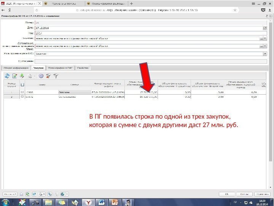
Task: Toggle the select-all checkbox in table header
Action: tap(22, 85)
